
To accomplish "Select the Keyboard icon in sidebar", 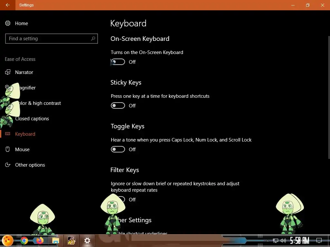I will click(x=8, y=134).
